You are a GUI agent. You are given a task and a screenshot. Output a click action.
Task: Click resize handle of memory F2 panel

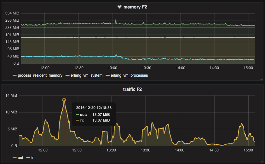tap(261, 79)
